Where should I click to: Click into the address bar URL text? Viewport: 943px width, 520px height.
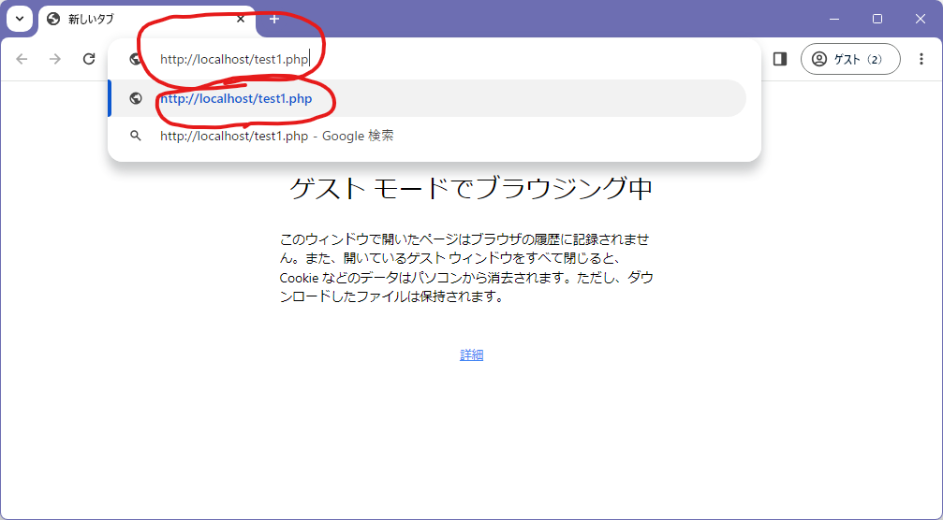click(x=234, y=59)
